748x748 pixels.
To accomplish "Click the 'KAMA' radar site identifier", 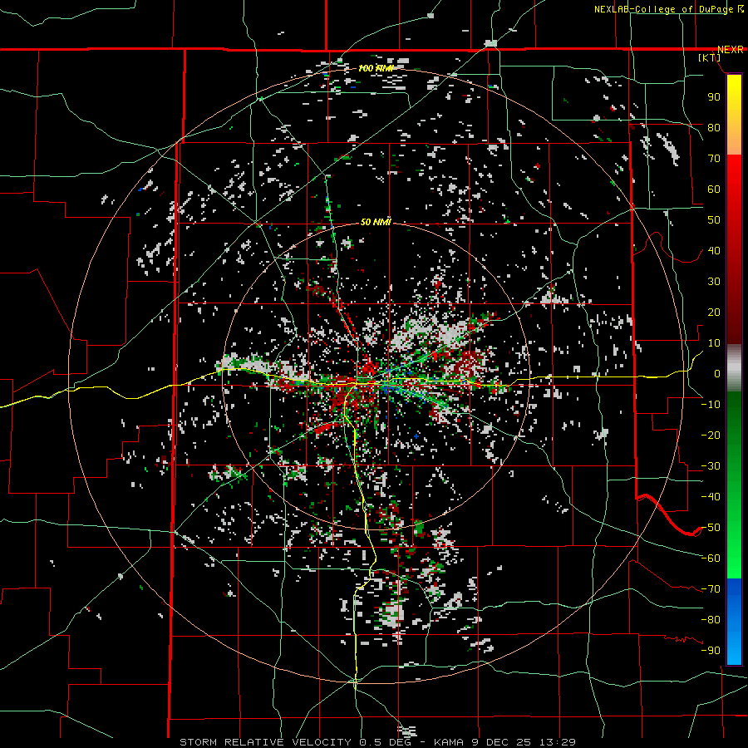I will (x=449, y=742).
